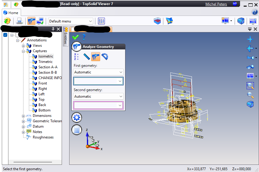This screenshot has width=259, height=172.
Task: Click the monitors synchronize icon in toolbar
Action: (40, 21)
